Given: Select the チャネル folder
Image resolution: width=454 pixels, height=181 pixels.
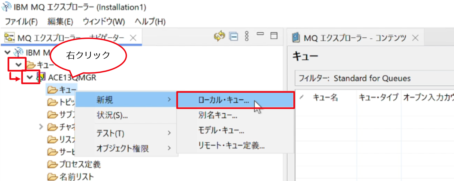Looking at the screenshot, I should tap(61, 127).
